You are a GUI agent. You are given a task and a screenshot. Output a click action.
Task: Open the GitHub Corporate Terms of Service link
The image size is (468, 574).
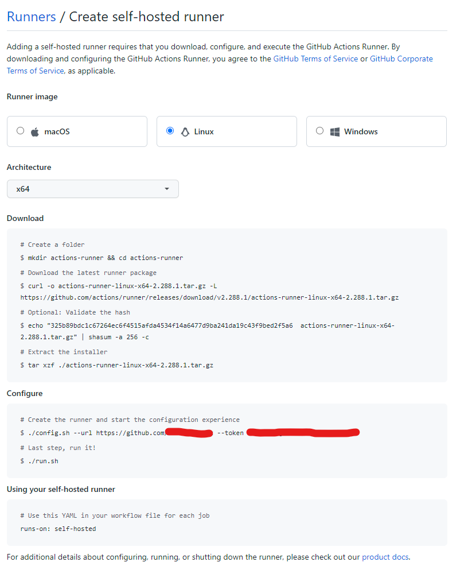[x=401, y=59]
